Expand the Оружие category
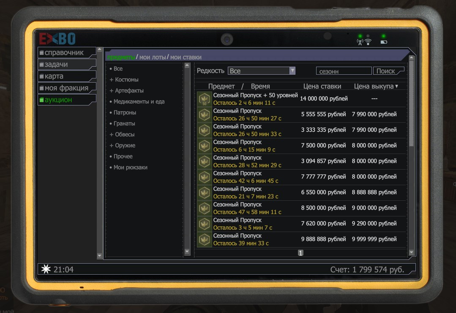Image resolution: width=456 pixels, height=313 pixels. 123,146
